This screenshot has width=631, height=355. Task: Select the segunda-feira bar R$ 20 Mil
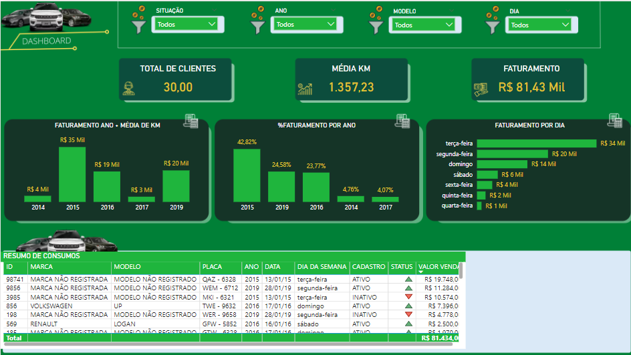[x=512, y=153]
